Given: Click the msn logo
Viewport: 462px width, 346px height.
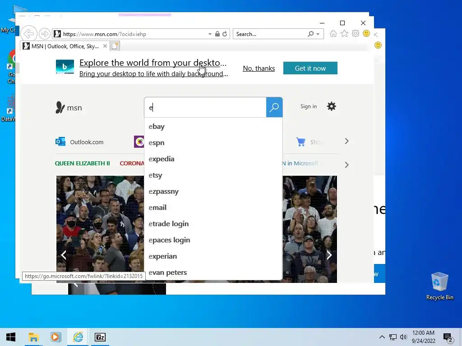Looking at the screenshot, I should pos(69,108).
